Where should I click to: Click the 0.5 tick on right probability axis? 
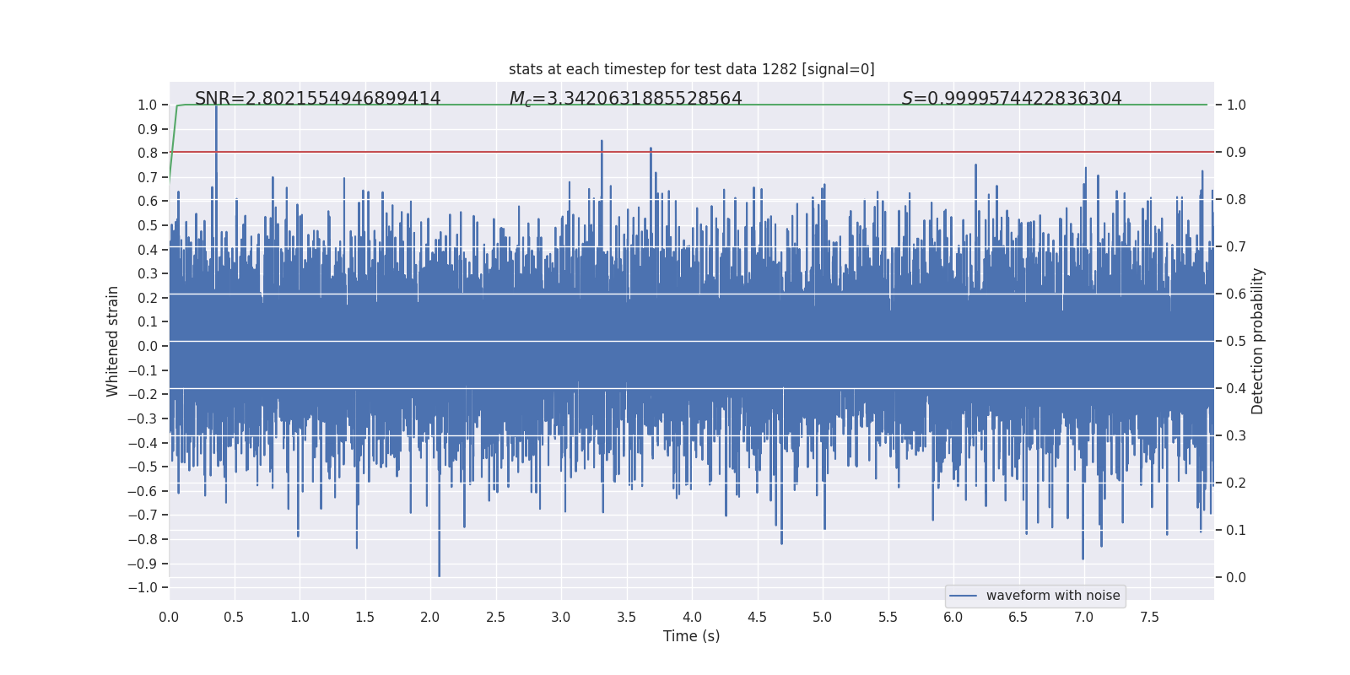point(1236,341)
